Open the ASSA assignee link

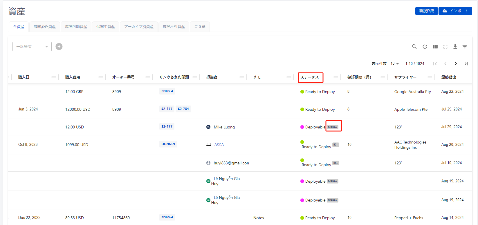click(x=219, y=145)
